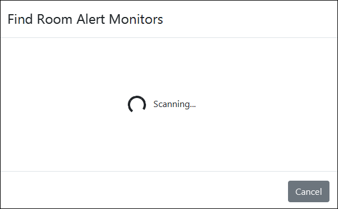Close the scanning dialog with the Cancel button

click(308, 191)
